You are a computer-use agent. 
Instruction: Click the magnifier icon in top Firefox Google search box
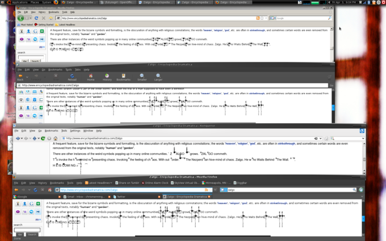(329, 18)
